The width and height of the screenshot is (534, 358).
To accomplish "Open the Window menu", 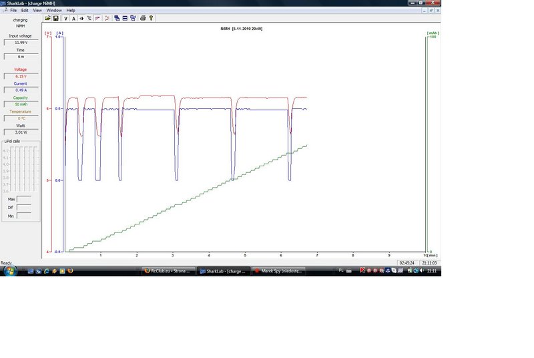I will coord(54,10).
